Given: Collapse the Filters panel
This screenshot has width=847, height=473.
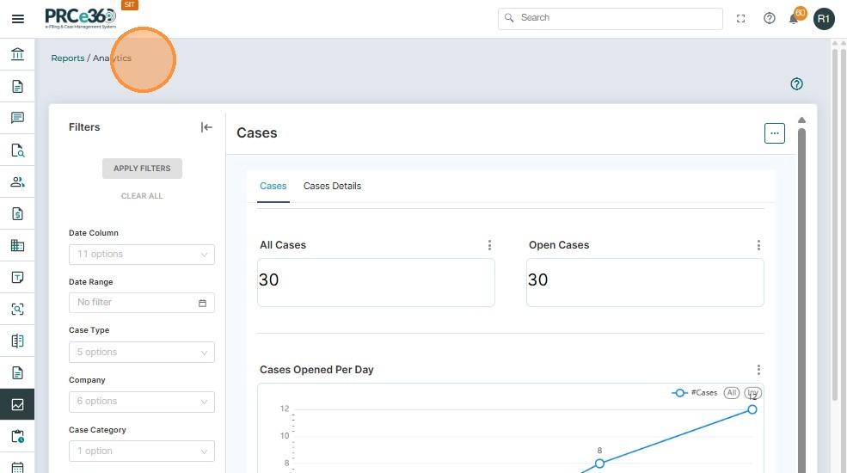Looking at the screenshot, I should click(x=206, y=127).
